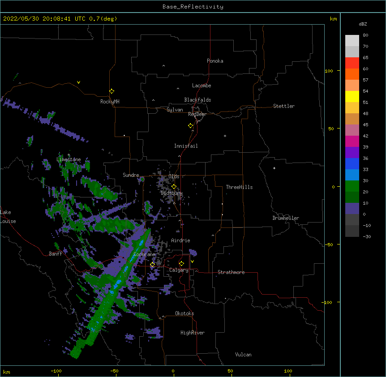386x377 pixels.
Task: Click the Calgary city label
Action: 179,270
